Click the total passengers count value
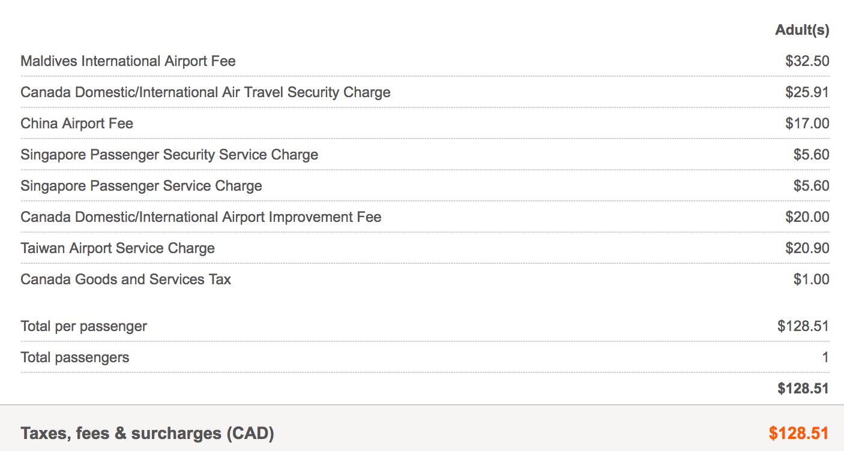Image resolution: width=844 pixels, height=451 pixels. point(825,357)
